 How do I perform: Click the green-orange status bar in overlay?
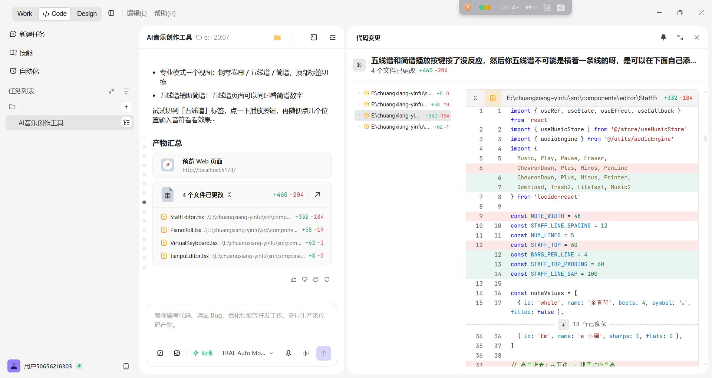[485, 7]
